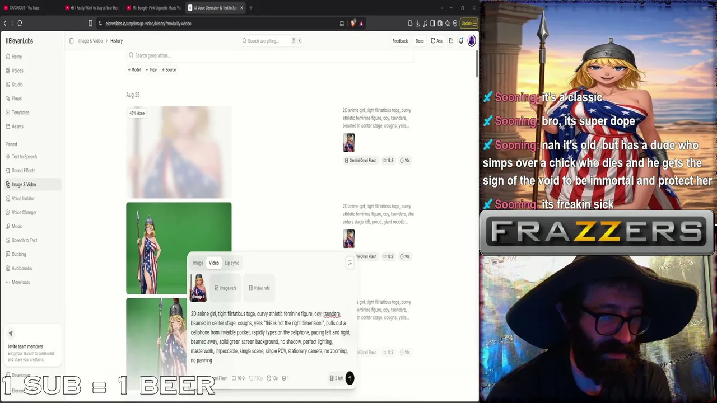
Task: Click the attached Image 1 reference thumbnail
Action: [x=198, y=288]
